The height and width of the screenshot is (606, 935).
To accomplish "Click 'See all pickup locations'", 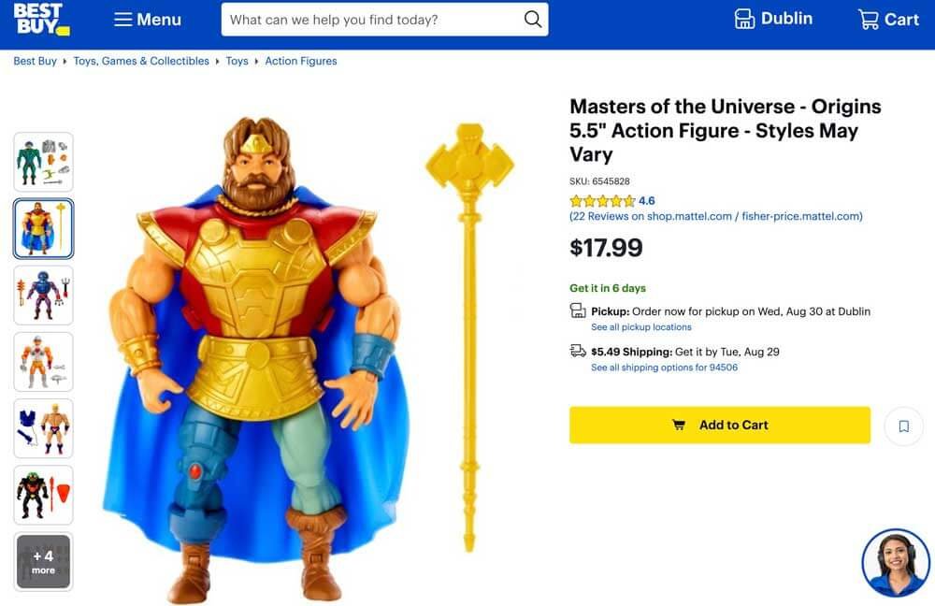I will point(640,326).
